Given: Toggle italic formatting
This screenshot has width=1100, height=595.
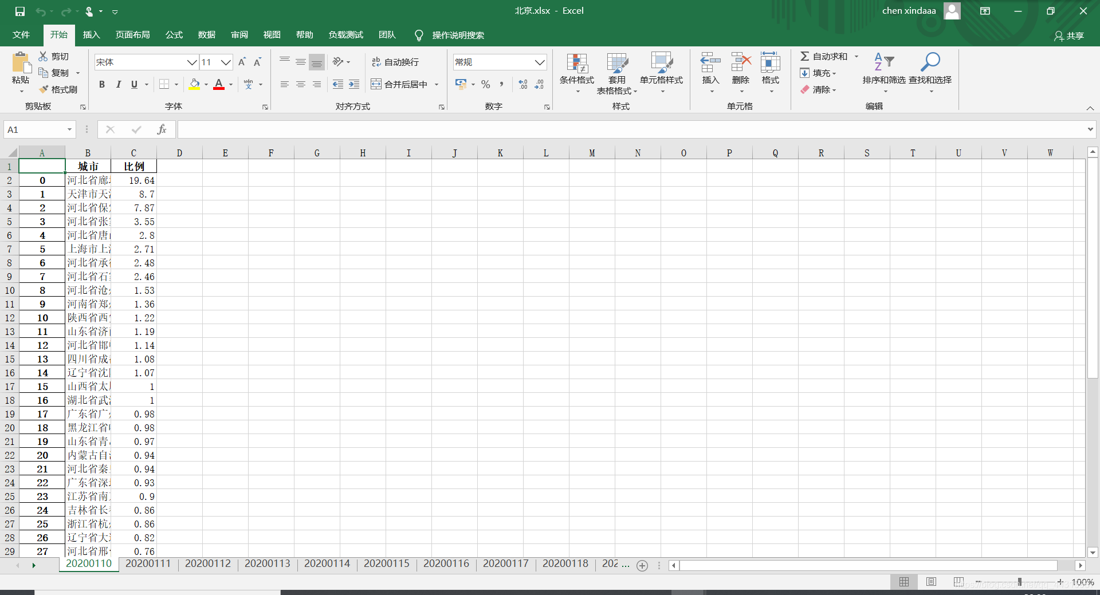Looking at the screenshot, I should point(118,84).
